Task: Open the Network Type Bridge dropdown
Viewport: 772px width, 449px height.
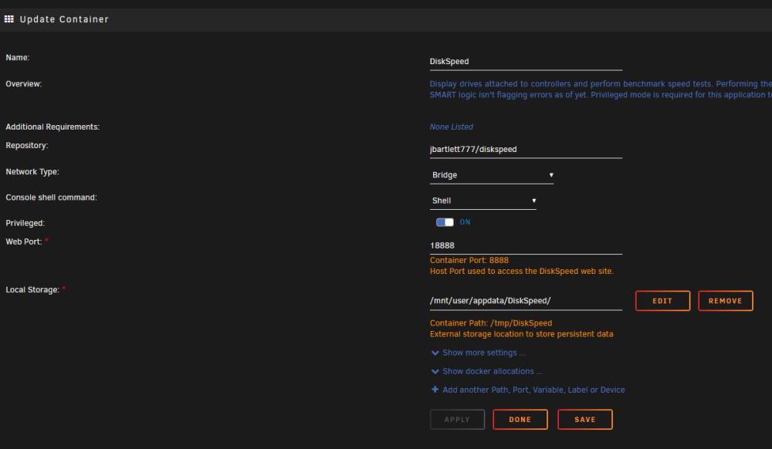Action: coord(491,175)
